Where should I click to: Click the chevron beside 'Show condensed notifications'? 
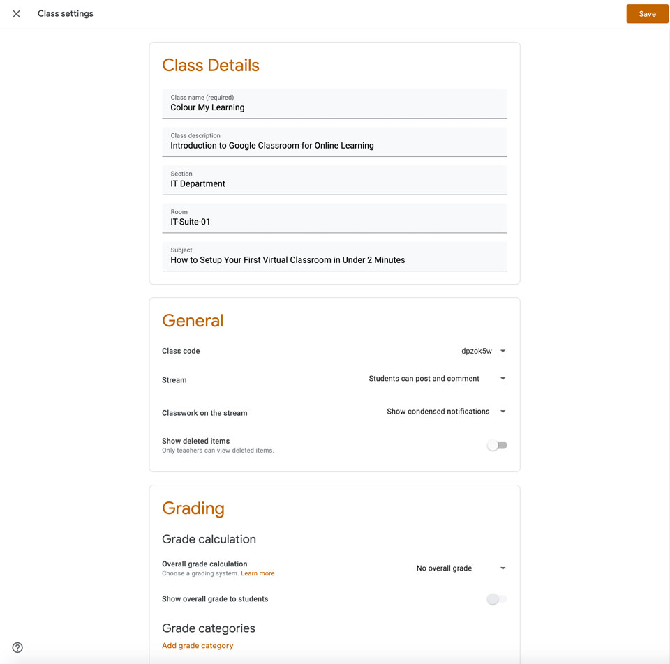coord(502,411)
